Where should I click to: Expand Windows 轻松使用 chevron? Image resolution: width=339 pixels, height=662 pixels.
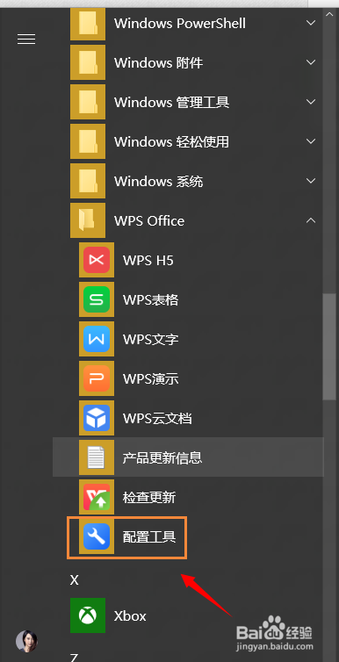[x=311, y=141]
